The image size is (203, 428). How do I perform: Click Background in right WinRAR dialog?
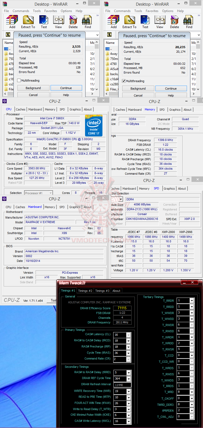[x=138, y=89]
